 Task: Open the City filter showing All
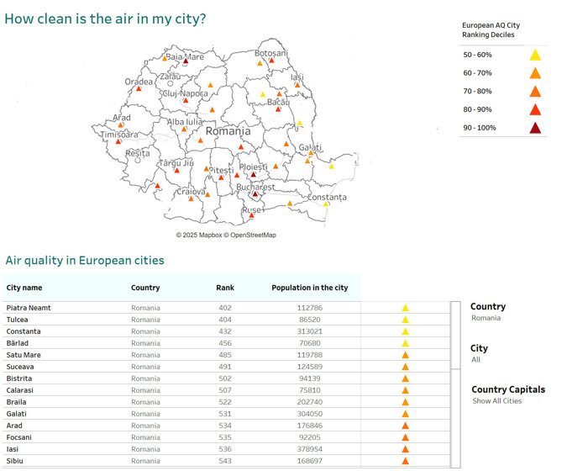pyautogui.click(x=477, y=359)
